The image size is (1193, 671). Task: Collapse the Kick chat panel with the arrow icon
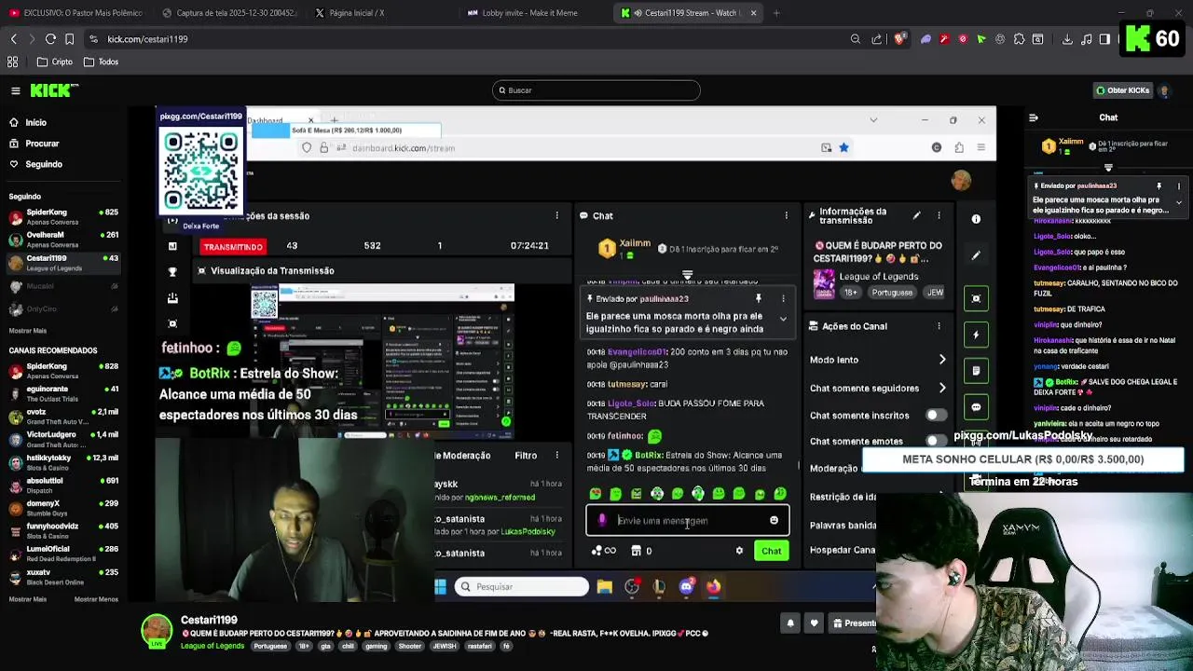(x=1033, y=117)
